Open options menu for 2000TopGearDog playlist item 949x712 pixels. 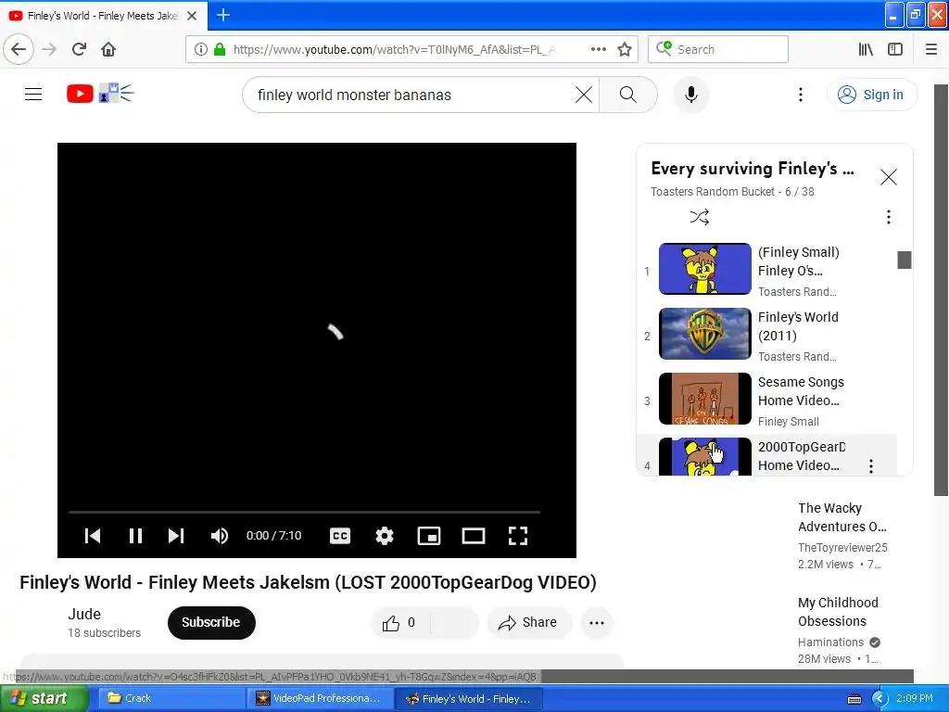point(871,465)
